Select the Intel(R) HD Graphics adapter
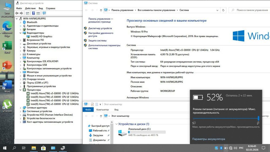Image resolution: width=270 pixels, height=152 pixels. (41, 37)
